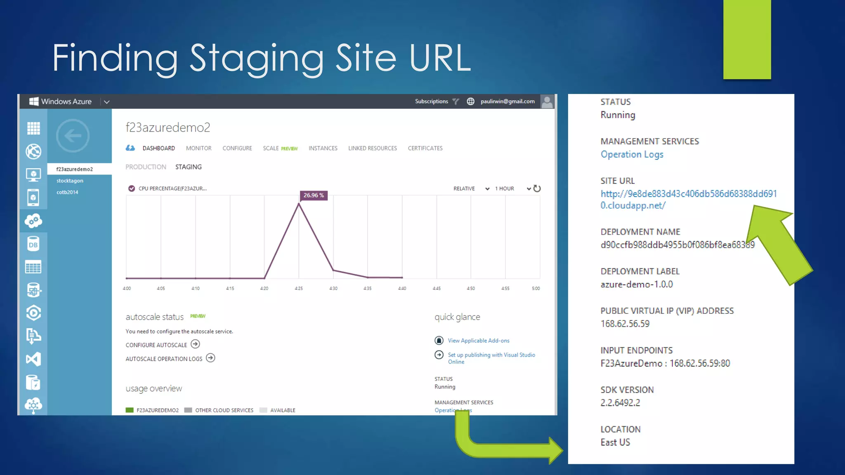The height and width of the screenshot is (475, 845).
Task: Open the RELATIVE display mode dropdown
Action: tap(471, 188)
